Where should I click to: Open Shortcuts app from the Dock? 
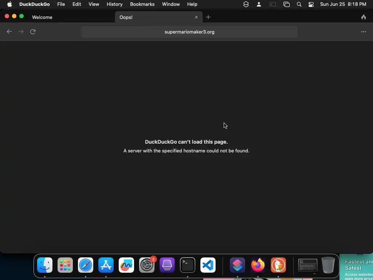[x=237, y=265]
